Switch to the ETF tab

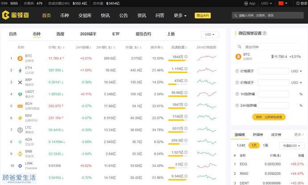116,34
